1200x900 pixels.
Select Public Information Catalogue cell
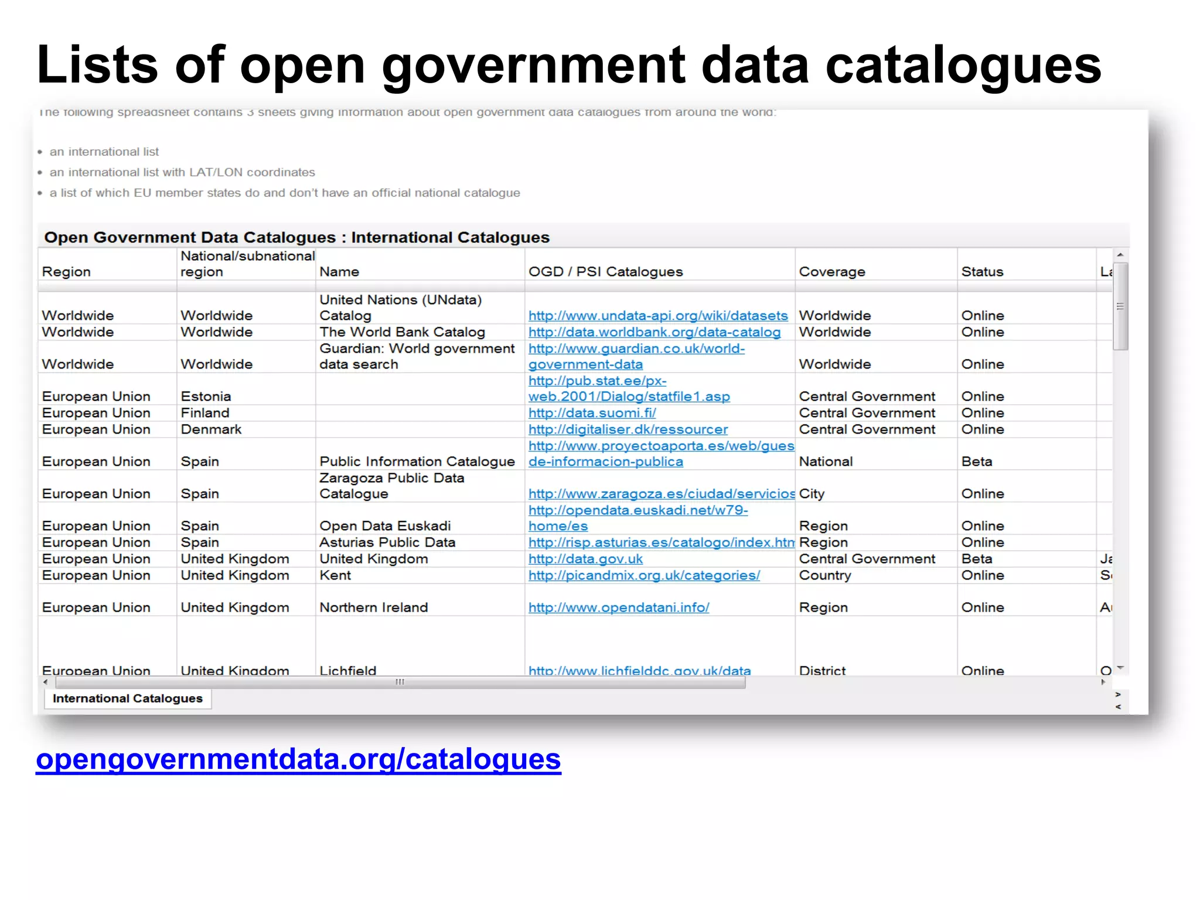pyautogui.click(x=420, y=454)
